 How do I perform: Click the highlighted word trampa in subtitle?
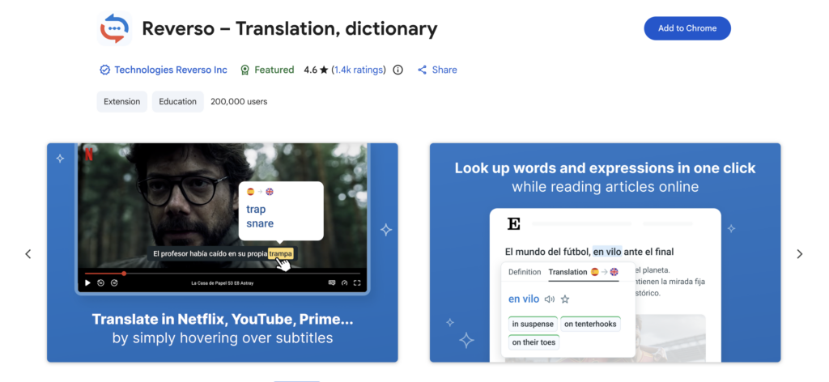click(280, 253)
